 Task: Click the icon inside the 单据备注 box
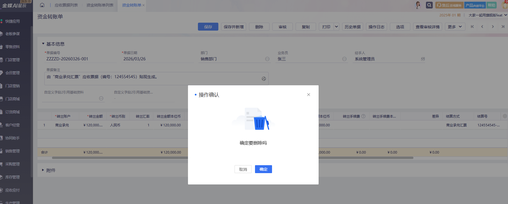tap(264, 79)
